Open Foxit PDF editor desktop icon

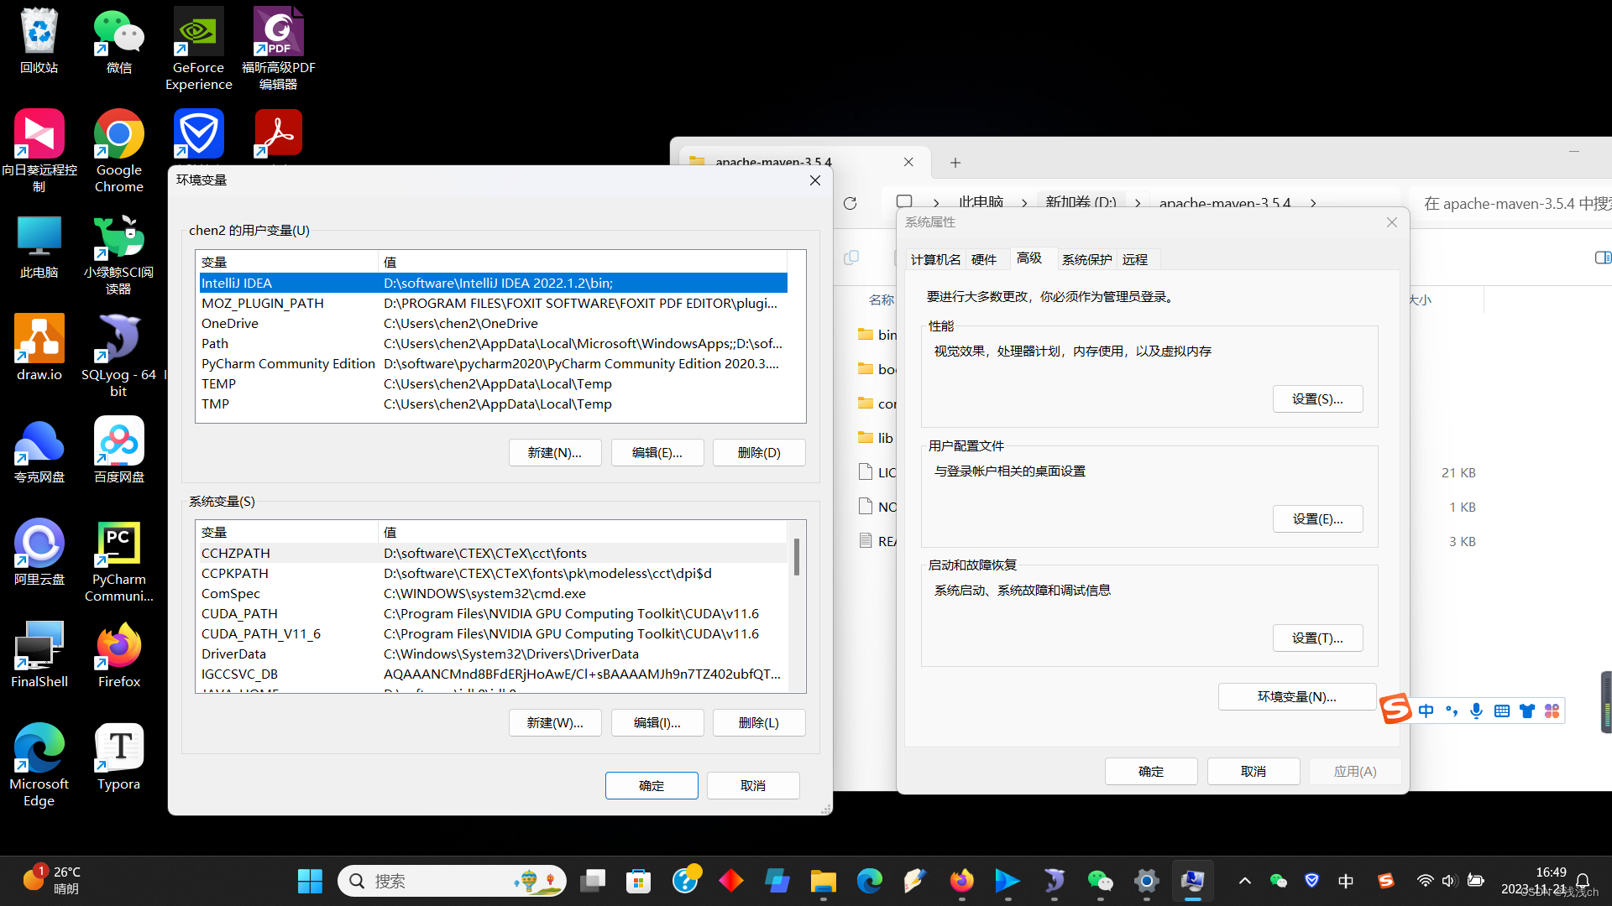click(278, 49)
